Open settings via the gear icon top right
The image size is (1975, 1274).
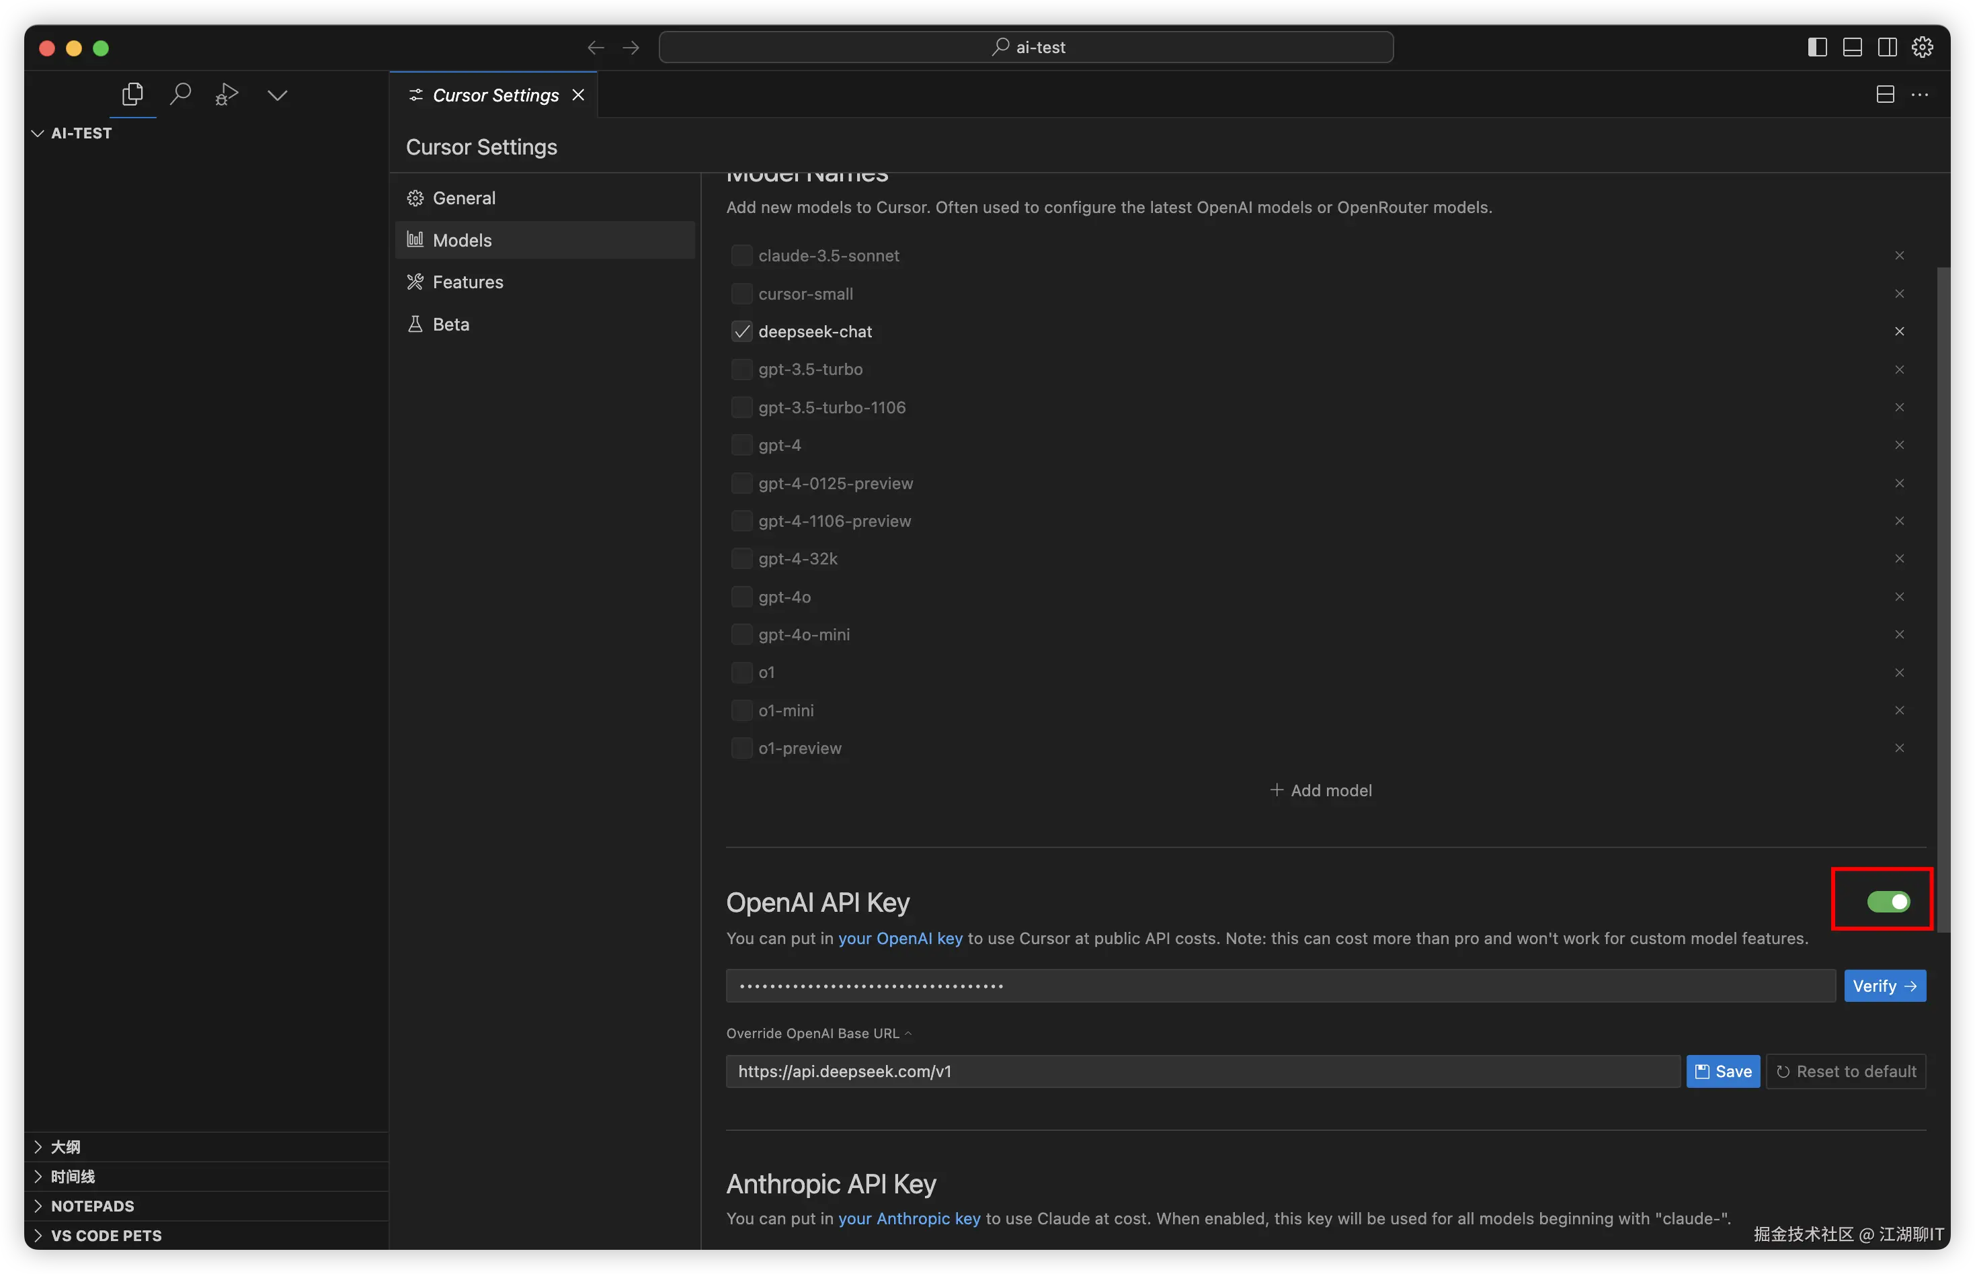tap(1922, 47)
